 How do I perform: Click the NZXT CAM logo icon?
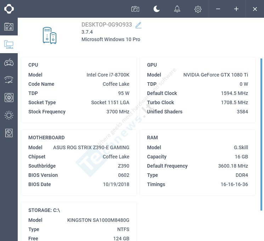coord(9,9)
